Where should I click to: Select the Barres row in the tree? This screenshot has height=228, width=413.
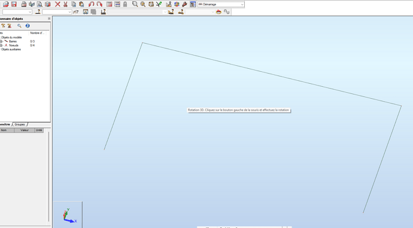pyautogui.click(x=13, y=41)
